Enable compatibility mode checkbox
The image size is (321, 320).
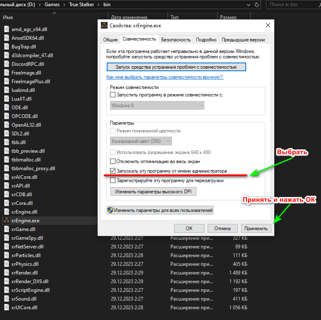(x=113, y=95)
